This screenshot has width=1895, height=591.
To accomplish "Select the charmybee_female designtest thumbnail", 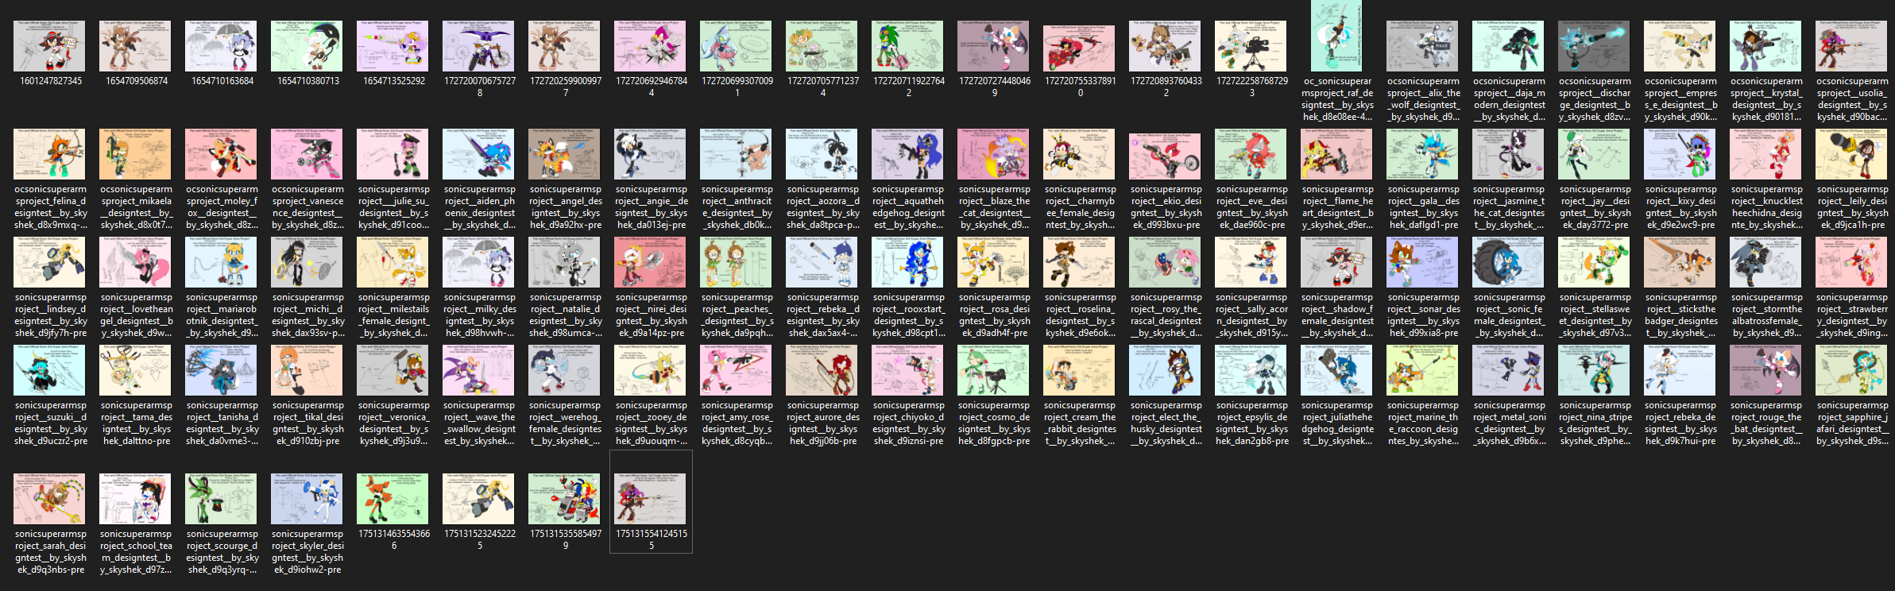I will point(1081,154).
